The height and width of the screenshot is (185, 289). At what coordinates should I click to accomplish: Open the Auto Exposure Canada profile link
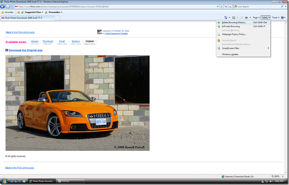point(116,33)
